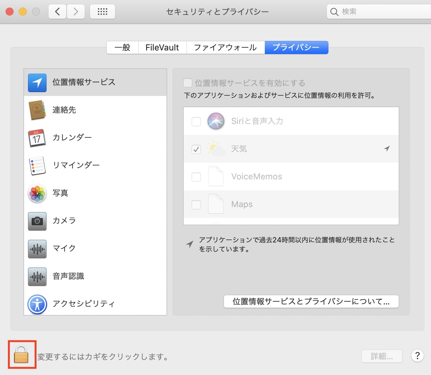This screenshot has height=375, width=431.
Task: Uncheck the 天気 location checkbox
Action: point(196,149)
